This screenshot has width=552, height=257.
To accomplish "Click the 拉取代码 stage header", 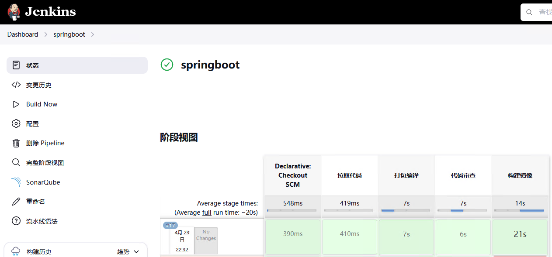I will (x=350, y=175).
